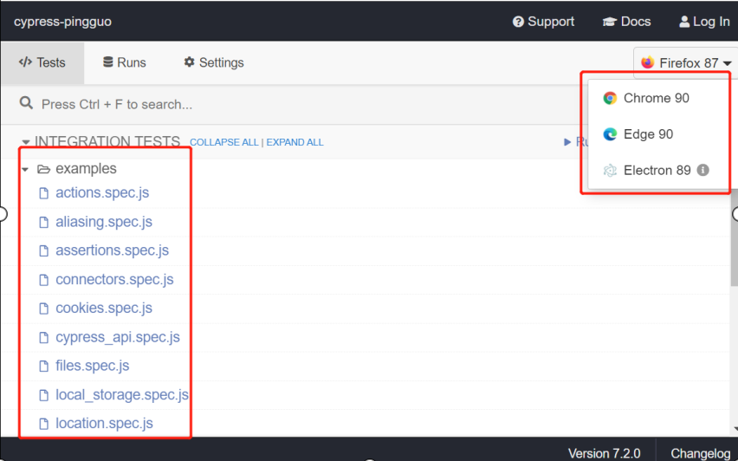The image size is (738, 461).
Task: Open the Support link
Action: coord(544,22)
